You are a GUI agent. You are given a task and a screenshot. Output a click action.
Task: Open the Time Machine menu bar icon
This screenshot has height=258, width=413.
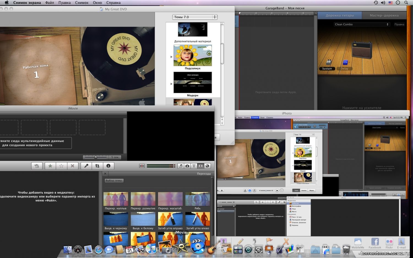pyautogui.click(x=376, y=3)
